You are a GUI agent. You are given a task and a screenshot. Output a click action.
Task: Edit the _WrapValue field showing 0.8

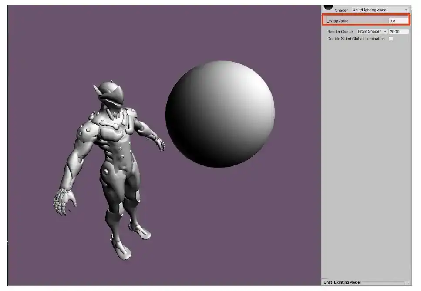(x=398, y=21)
